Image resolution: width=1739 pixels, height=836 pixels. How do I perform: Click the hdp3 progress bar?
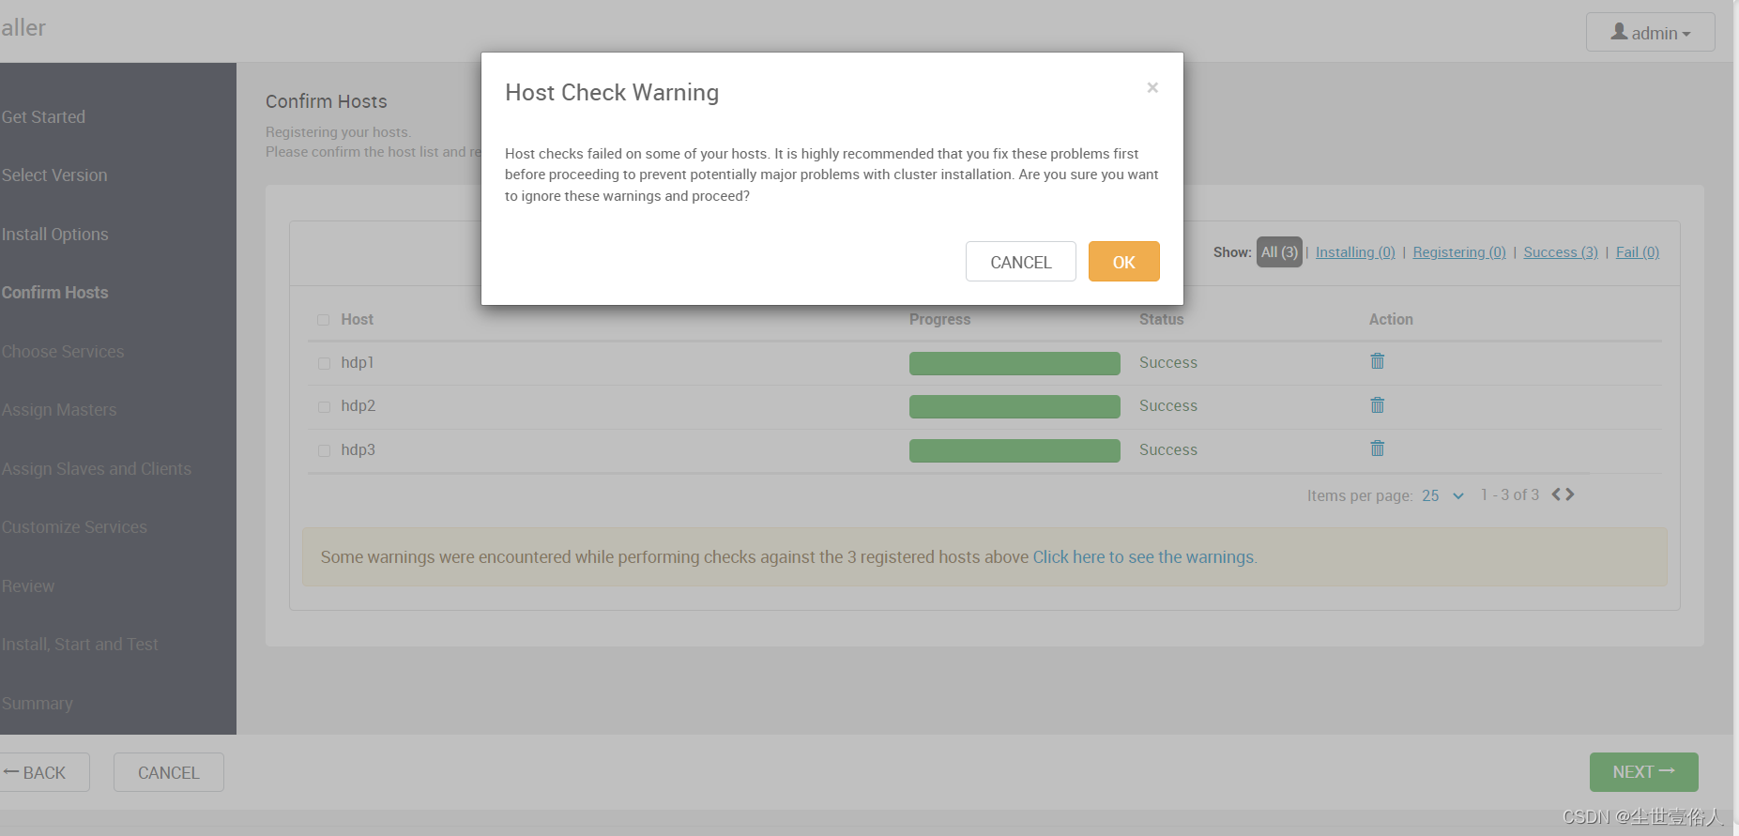[1014, 450]
